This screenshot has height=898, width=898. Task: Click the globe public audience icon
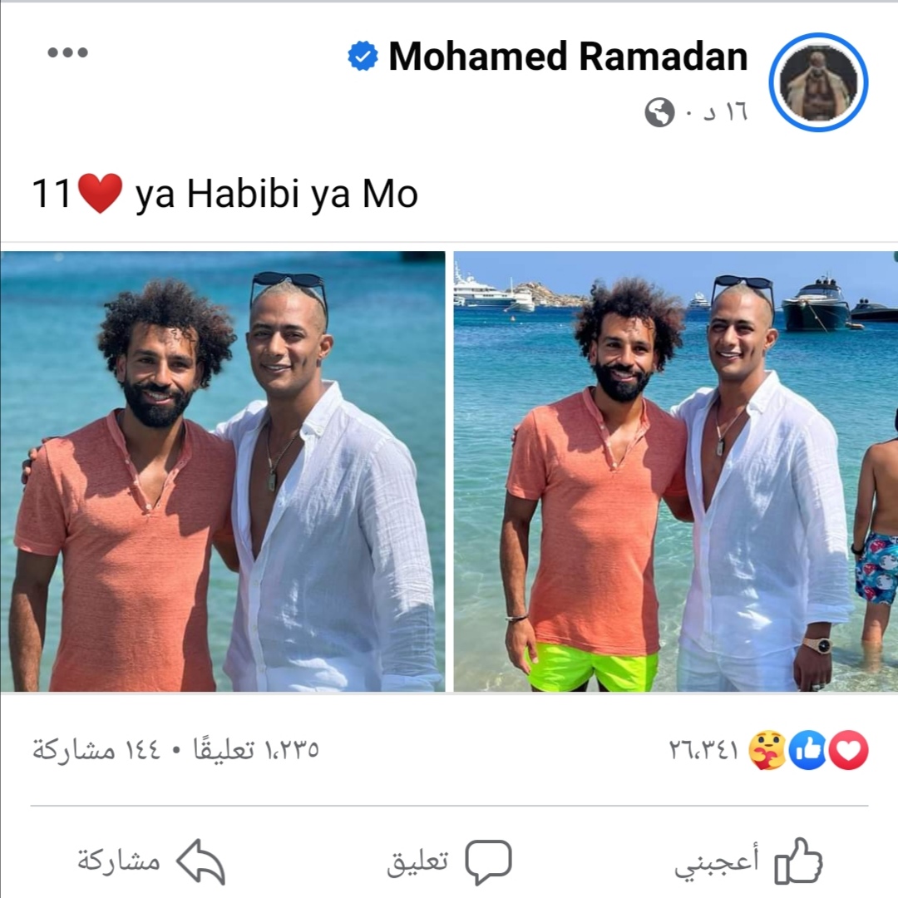[659, 112]
